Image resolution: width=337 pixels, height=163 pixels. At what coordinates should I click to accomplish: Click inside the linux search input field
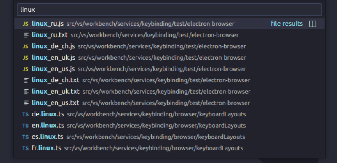(x=169, y=10)
